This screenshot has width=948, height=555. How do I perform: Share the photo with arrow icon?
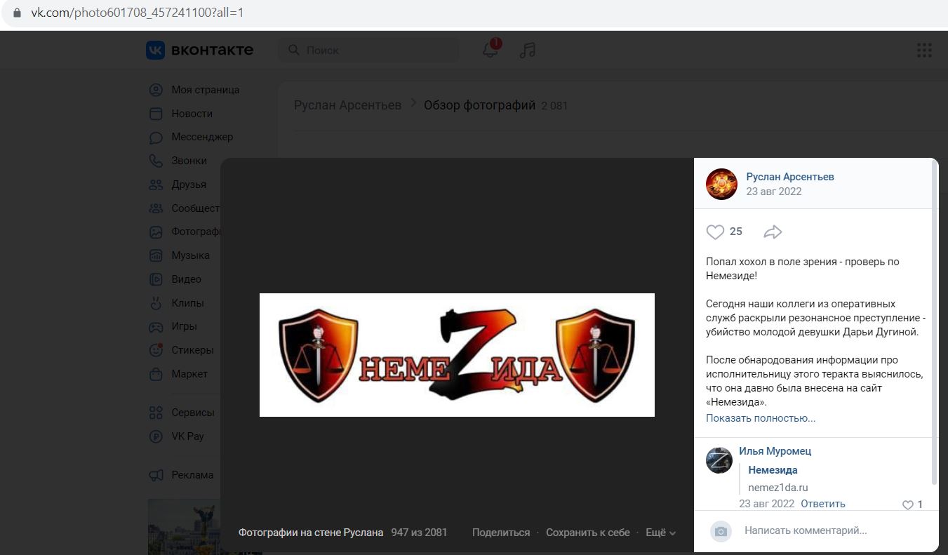[x=773, y=232]
